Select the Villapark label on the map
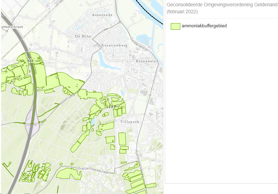Screen dimensions: 278x194 pyautogui.click(x=130, y=122)
